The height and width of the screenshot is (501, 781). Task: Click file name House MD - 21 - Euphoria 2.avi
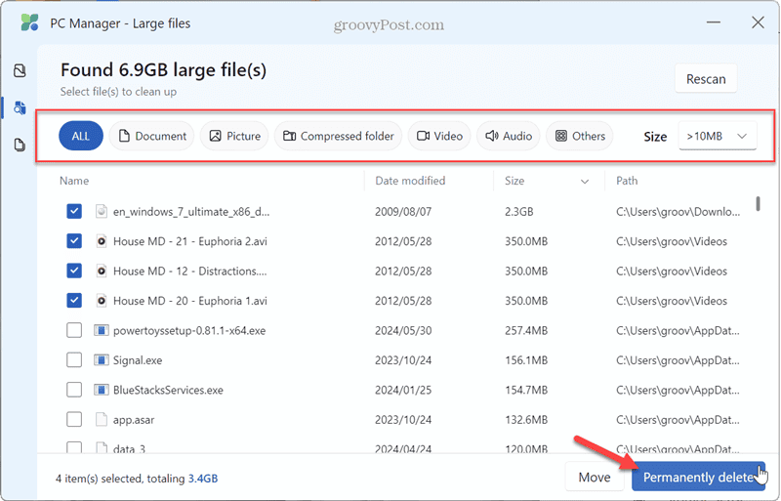click(190, 241)
